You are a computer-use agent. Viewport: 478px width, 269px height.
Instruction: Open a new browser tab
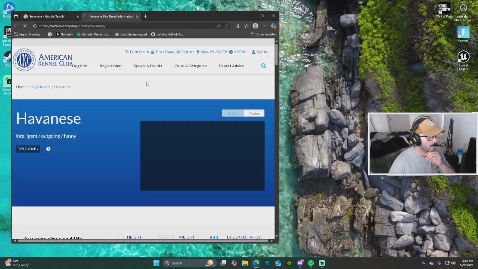point(145,16)
